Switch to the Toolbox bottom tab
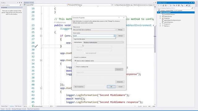The height and width of the screenshot is (111, 198). click(12, 106)
